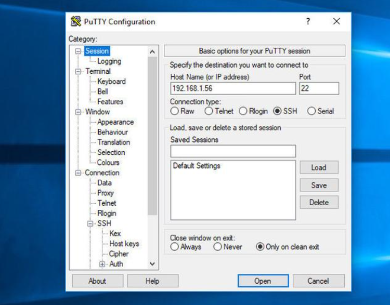Open Bell settings category
The height and width of the screenshot is (305, 390).
[102, 91]
